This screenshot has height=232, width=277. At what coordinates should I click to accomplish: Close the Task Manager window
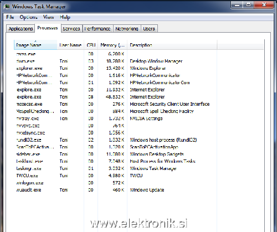(x=264, y=4)
